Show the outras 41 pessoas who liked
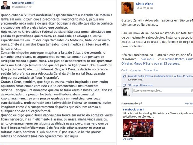The image size is (193, 145). click(184, 76)
